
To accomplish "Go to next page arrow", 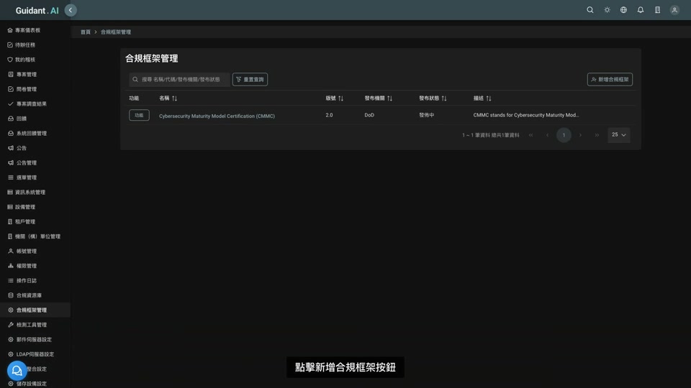I will coord(580,135).
